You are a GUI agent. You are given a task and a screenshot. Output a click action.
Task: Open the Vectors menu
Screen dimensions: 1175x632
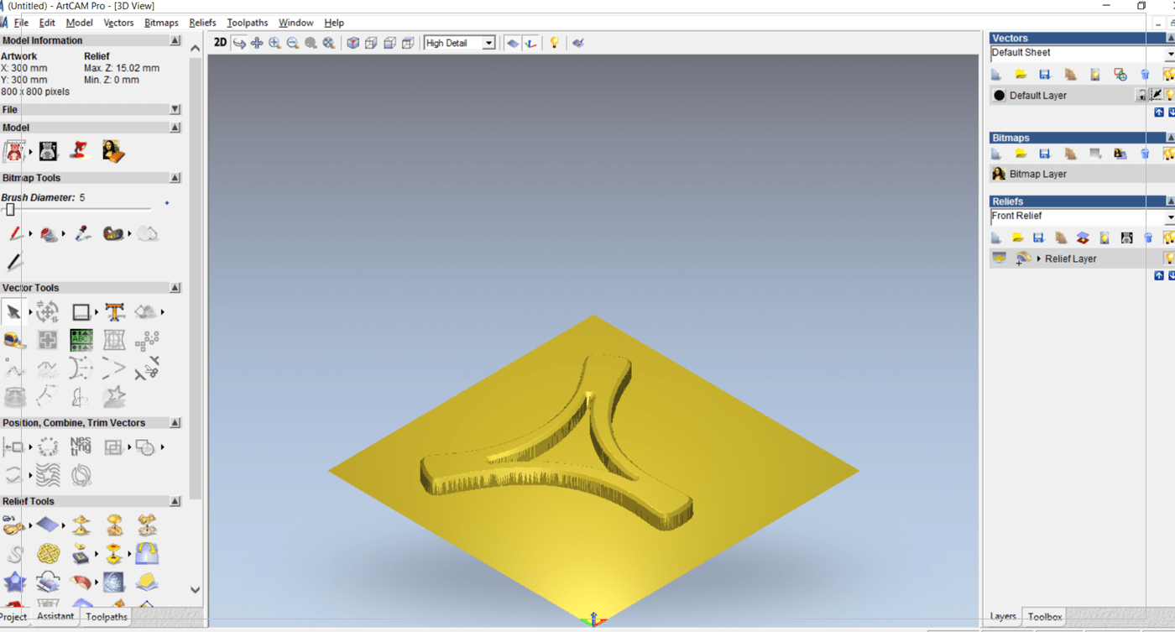118,23
